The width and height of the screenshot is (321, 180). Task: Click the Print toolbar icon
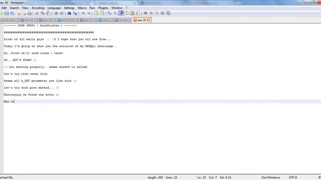(29, 13)
